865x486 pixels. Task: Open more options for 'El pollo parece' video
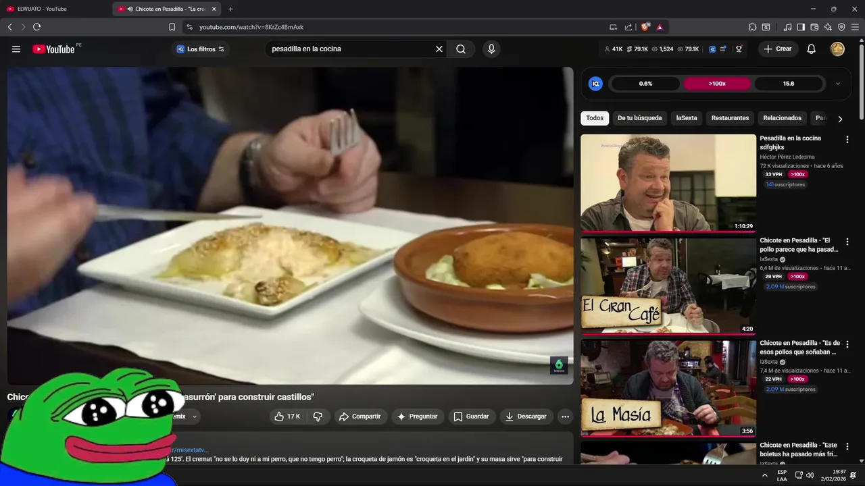click(x=847, y=242)
